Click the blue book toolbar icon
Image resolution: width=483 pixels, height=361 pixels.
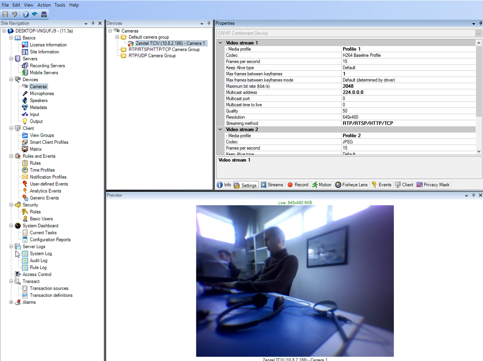click(x=35, y=14)
